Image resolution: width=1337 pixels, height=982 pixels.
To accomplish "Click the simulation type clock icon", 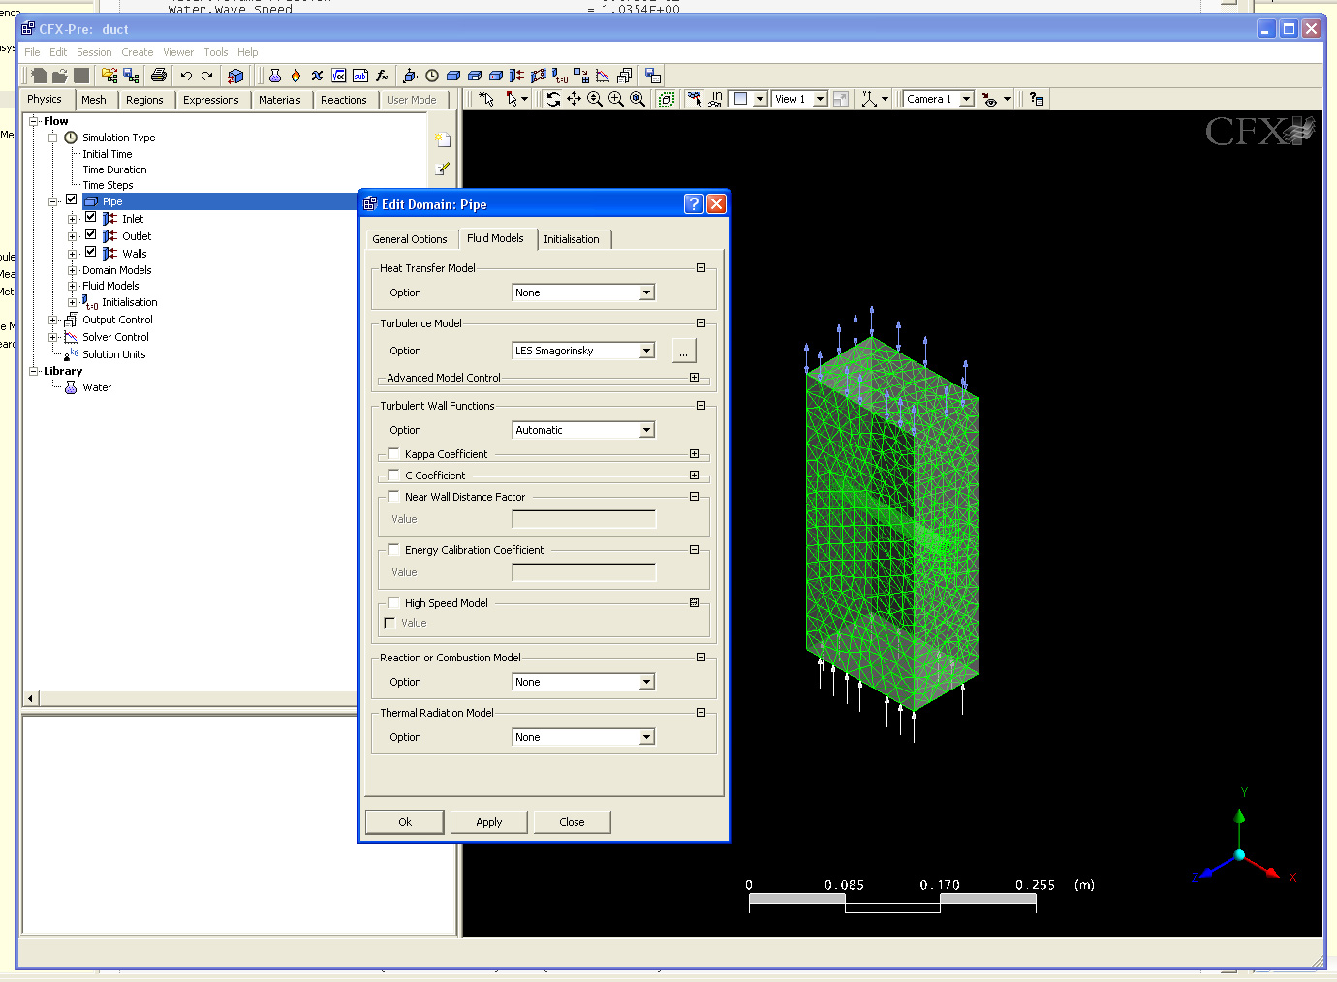I will tap(432, 75).
